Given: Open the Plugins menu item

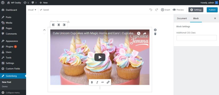Looking at the screenshot, I should (x=13, y=47).
